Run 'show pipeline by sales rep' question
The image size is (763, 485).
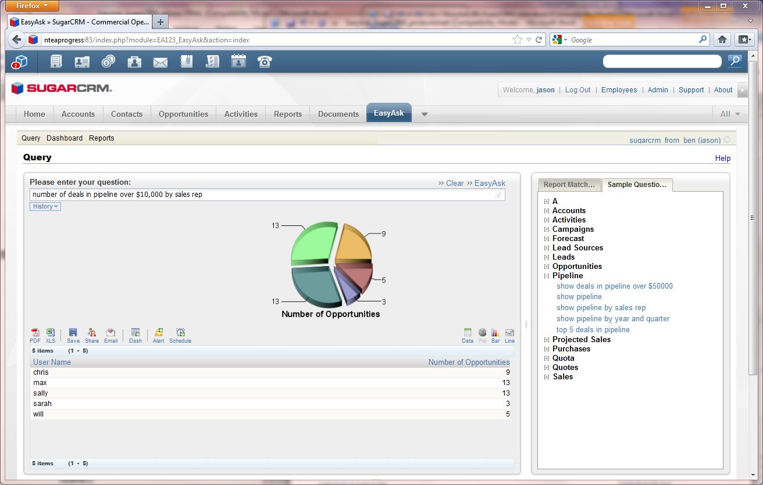[601, 308]
